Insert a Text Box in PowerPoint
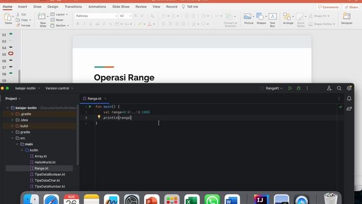Screen dimensions: 362x204 coord(273,20)
